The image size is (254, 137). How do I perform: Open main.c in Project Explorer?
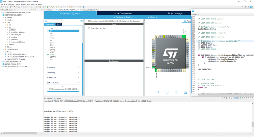[x=13, y=30]
